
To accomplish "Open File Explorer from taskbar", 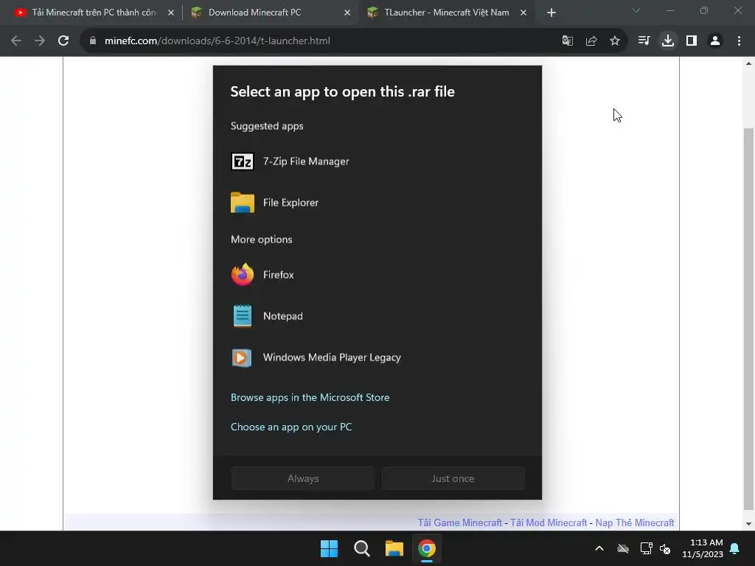I will tap(394, 548).
